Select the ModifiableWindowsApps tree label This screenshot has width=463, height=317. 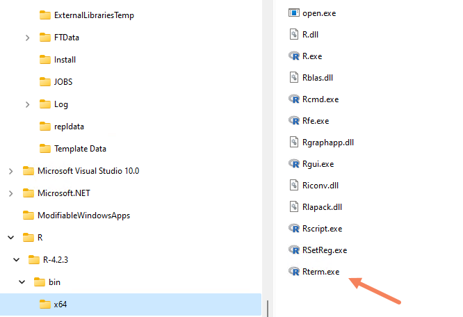pos(84,216)
